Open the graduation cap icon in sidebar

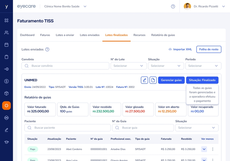coord(6,142)
